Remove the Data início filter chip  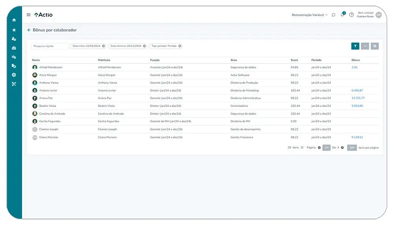[104, 46]
